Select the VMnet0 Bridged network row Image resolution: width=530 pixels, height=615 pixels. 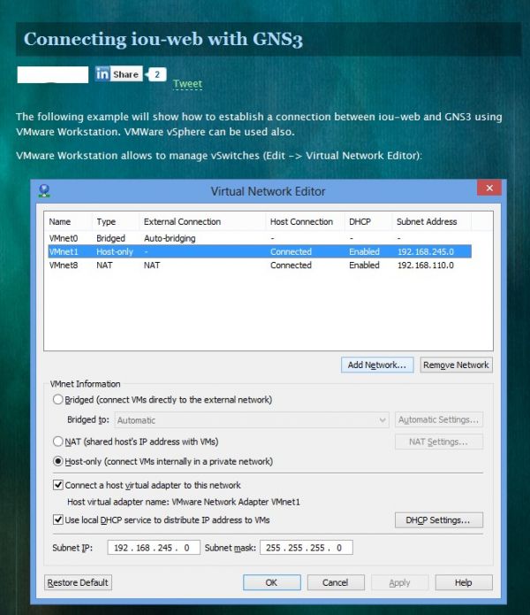point(260,238)
